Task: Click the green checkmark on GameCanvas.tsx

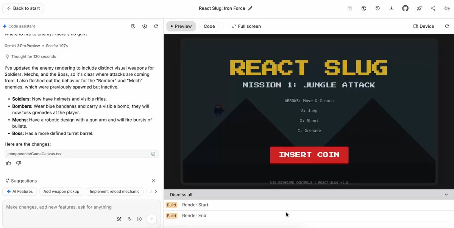Action: pos(153,154)
